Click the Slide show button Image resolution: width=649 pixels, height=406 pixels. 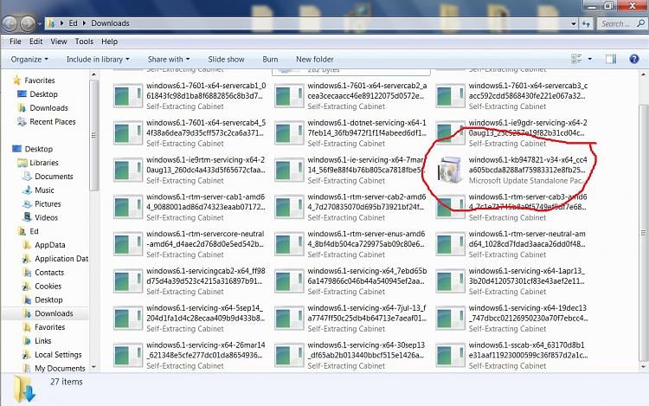pos(226,59)
